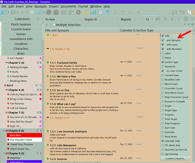Click the yellow key keywords icon

[86, 12]
